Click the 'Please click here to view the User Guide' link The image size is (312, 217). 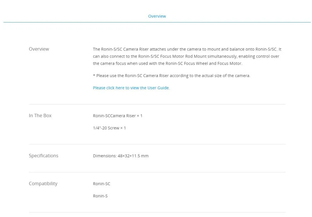[131, 88]
